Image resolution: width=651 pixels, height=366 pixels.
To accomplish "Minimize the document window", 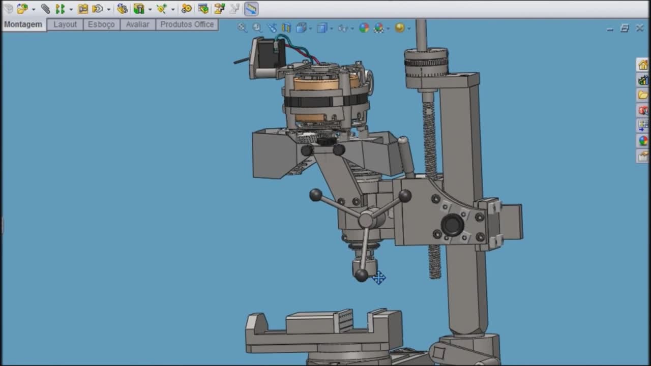I will (x=610, y=29).
